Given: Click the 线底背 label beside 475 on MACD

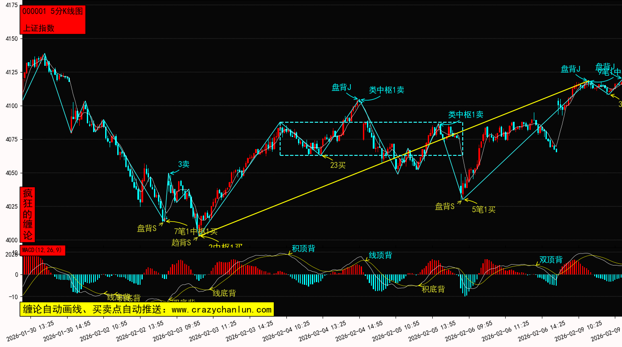Looking at the screenshot, I should (x=224, y=293).
